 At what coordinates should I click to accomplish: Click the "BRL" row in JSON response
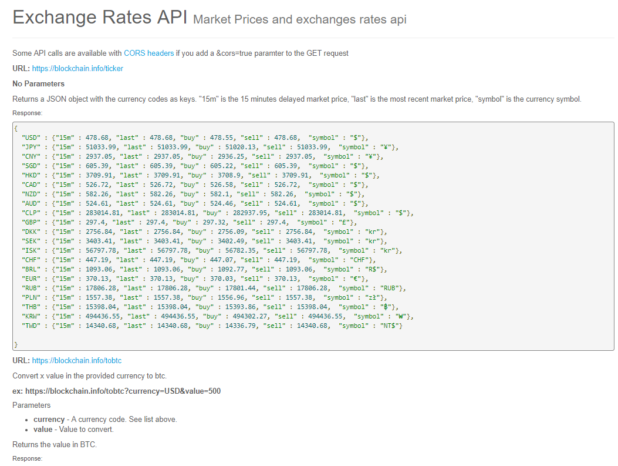[204, 270]
